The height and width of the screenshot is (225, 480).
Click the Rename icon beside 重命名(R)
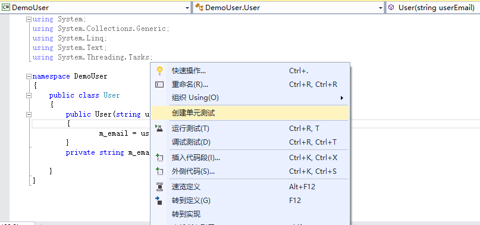[159, 85]
